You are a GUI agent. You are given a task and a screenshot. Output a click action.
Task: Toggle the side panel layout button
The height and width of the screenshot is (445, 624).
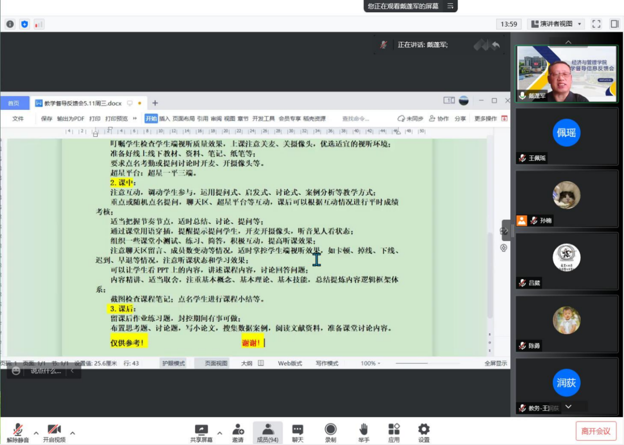point(614,24)
